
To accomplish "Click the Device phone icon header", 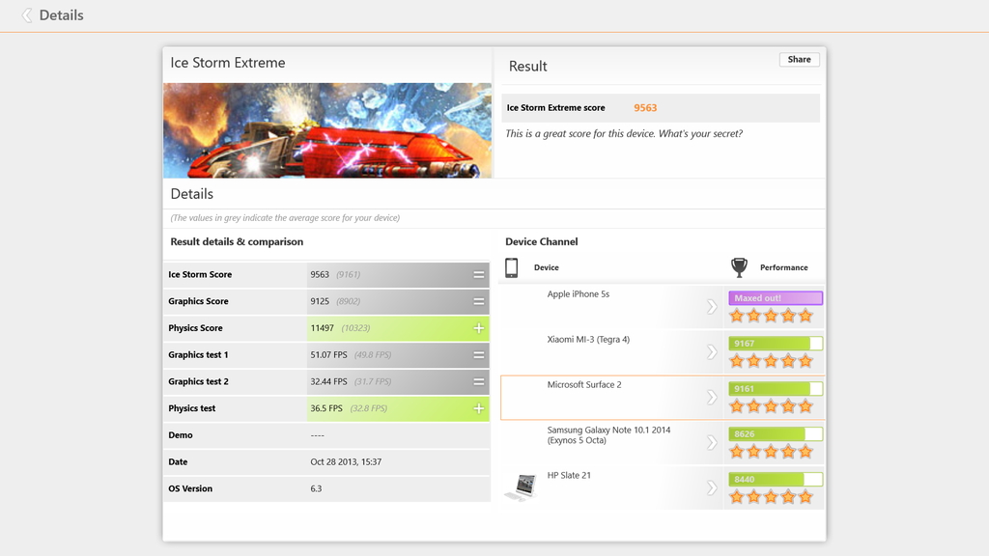I will pos(512,267).
